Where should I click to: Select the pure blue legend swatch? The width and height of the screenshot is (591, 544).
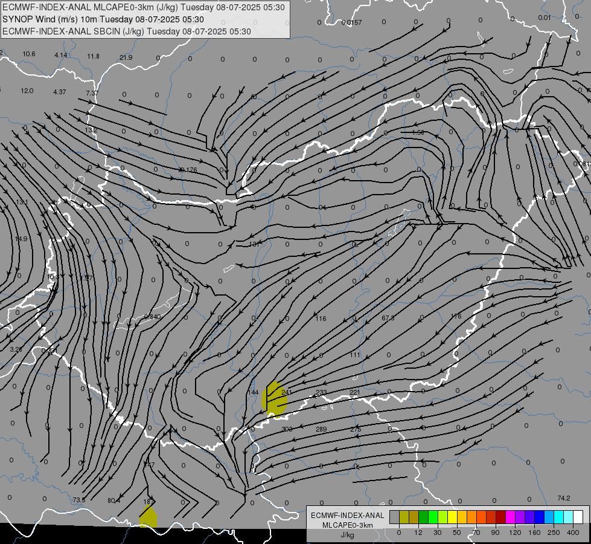tap(540, 517)
